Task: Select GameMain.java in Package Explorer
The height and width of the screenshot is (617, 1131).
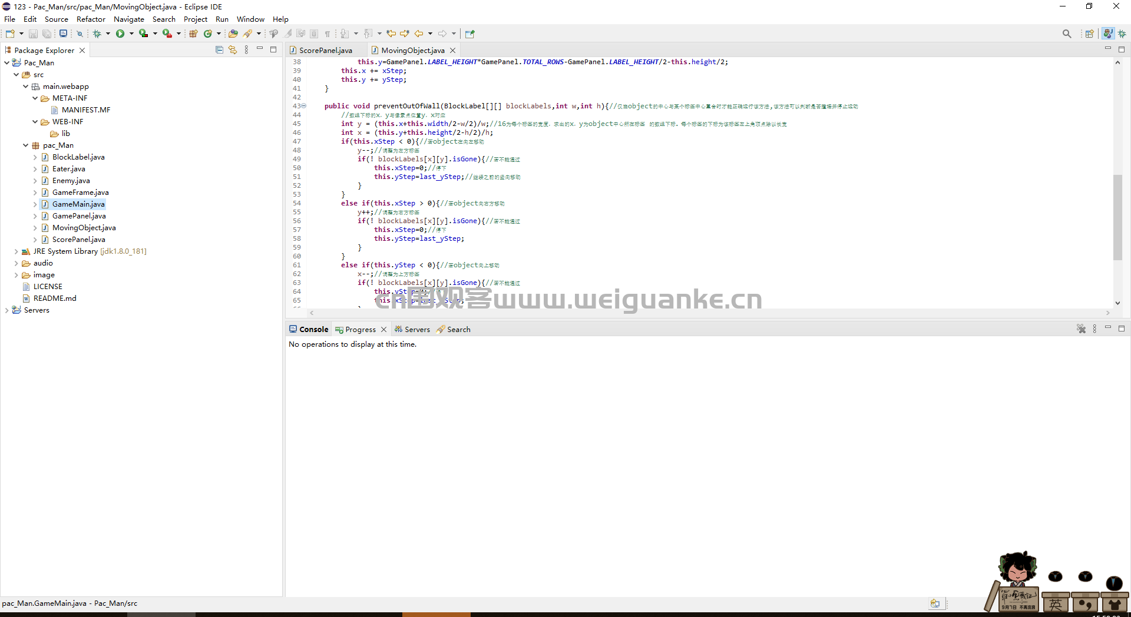Action: (78, 204)
